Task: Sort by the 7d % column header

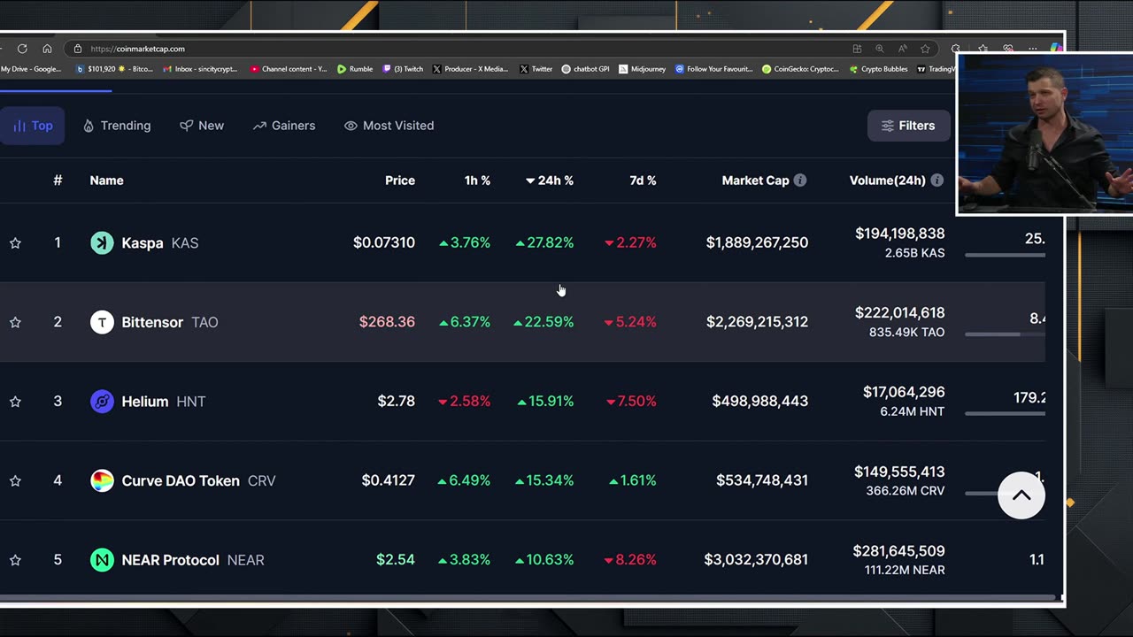Action: [643, 180]
